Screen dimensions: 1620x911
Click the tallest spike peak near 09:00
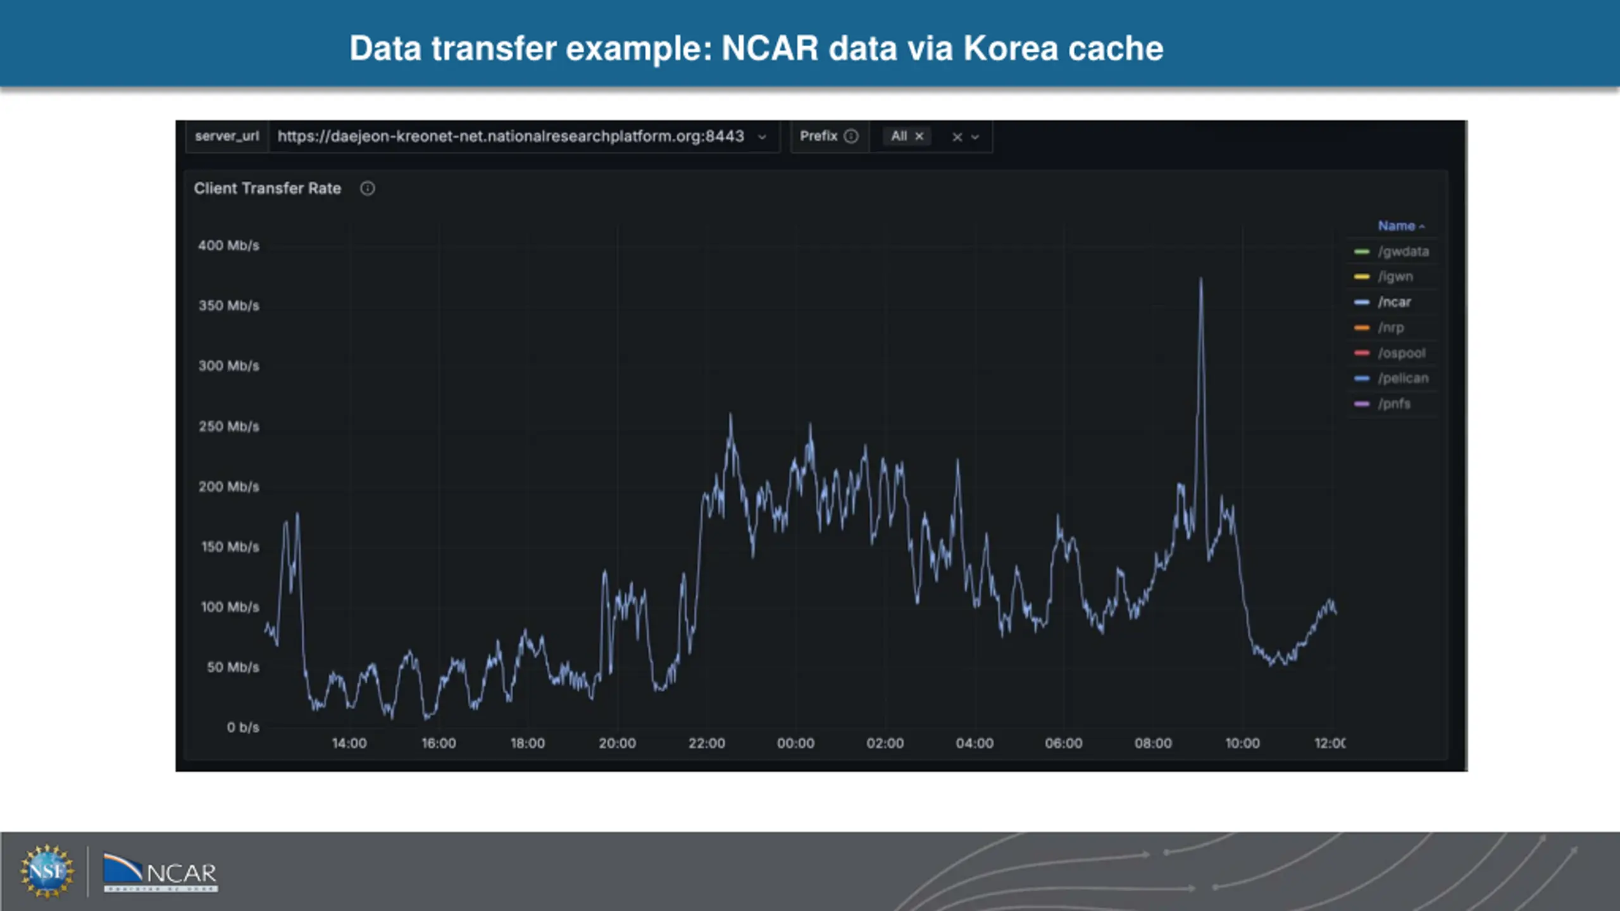(1200, 280)
